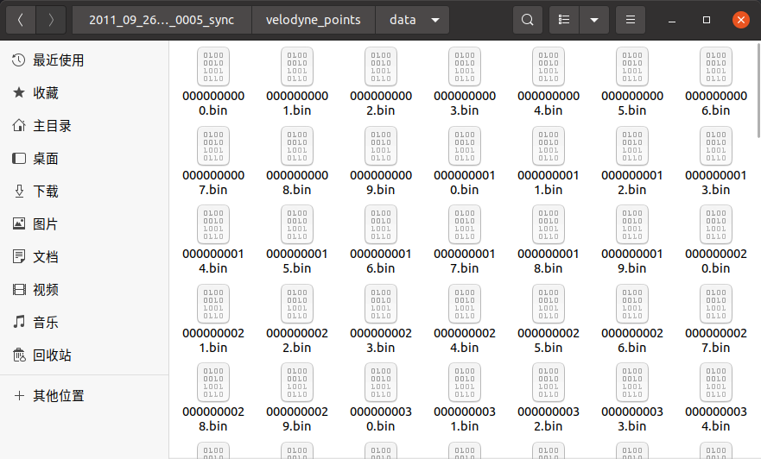Click the vertical scrollbar of file view
The height and width of the screenshot is (459, 761).
758,91
